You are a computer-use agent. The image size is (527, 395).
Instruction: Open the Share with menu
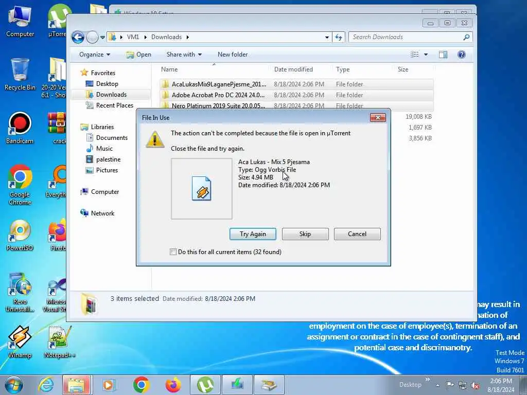184,55
